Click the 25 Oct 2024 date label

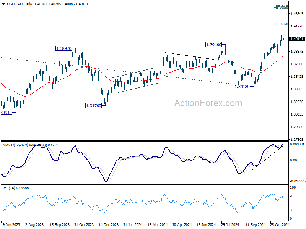tap(280, 224)
